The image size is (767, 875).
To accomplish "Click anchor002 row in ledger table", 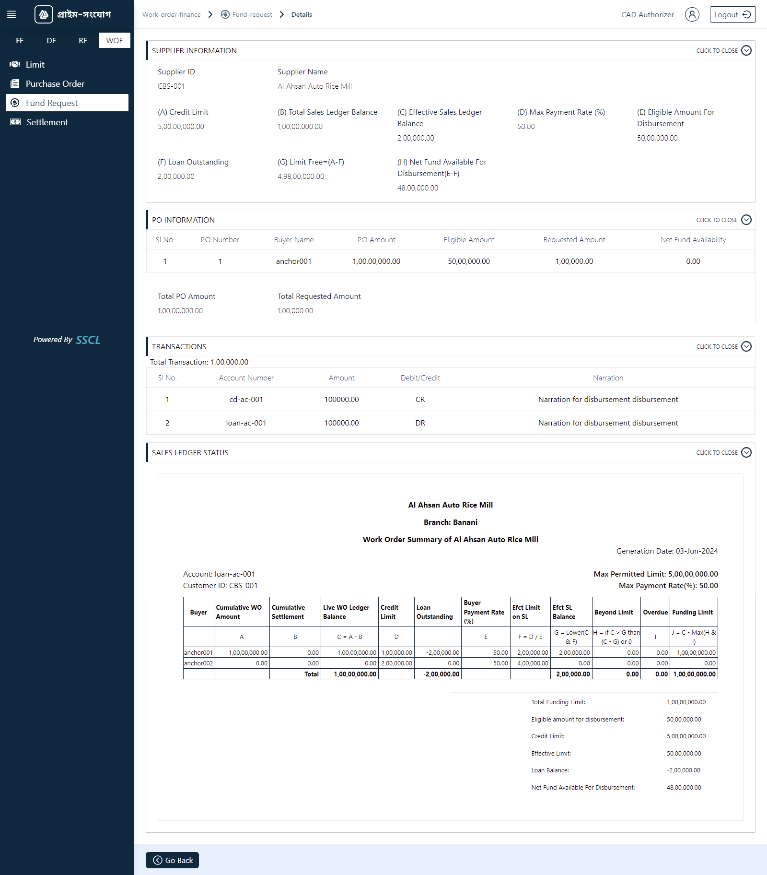I will [450, 663].
